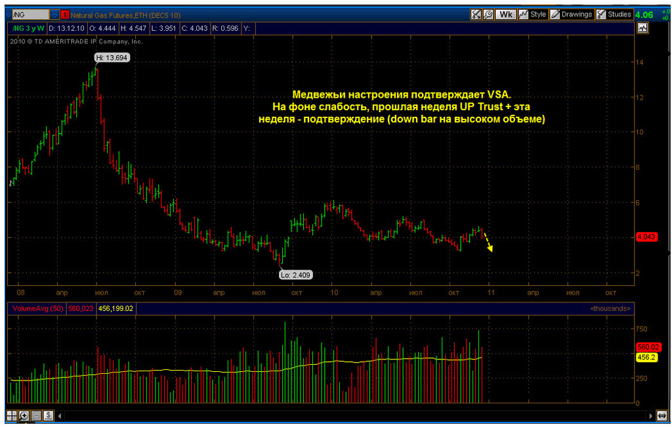Open the Wk timeframe selector
The height and width of the screenshot is (427, 672).
506,14
